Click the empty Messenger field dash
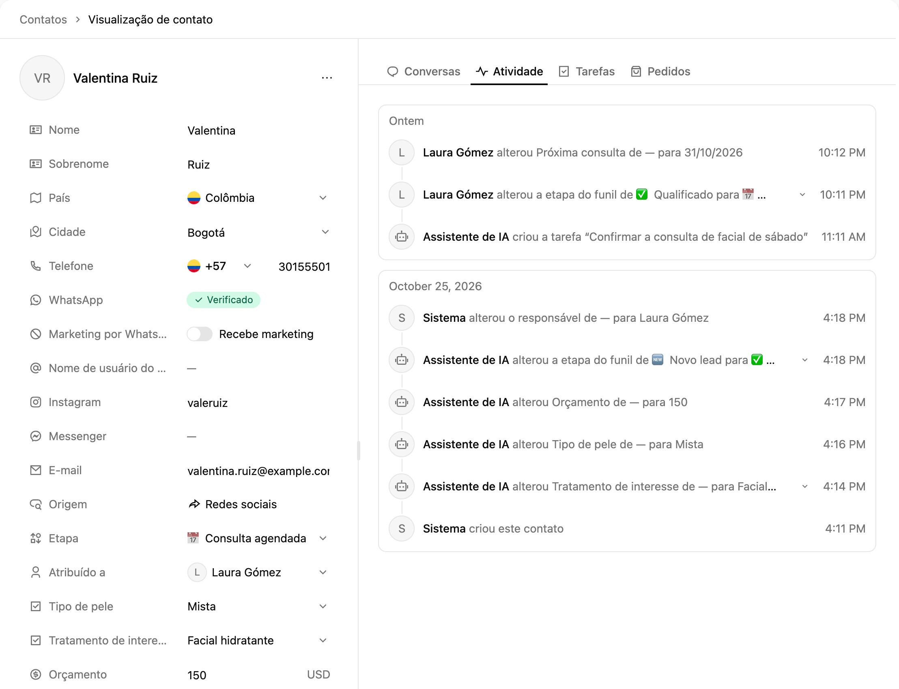The height and width of the screenshot is (689, 899). (x=191, y=437)
